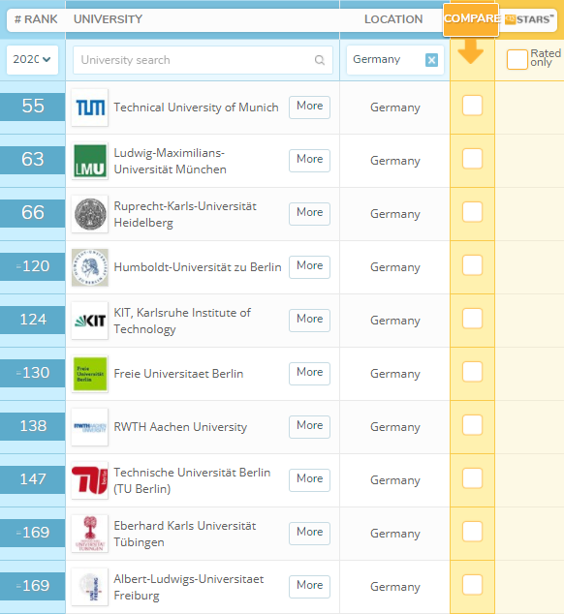Click More for Ruprecht-Karls-Universität Heidelberg
Image resolution: width=564 pixels, height=614 pixels.
pos(310,213)
